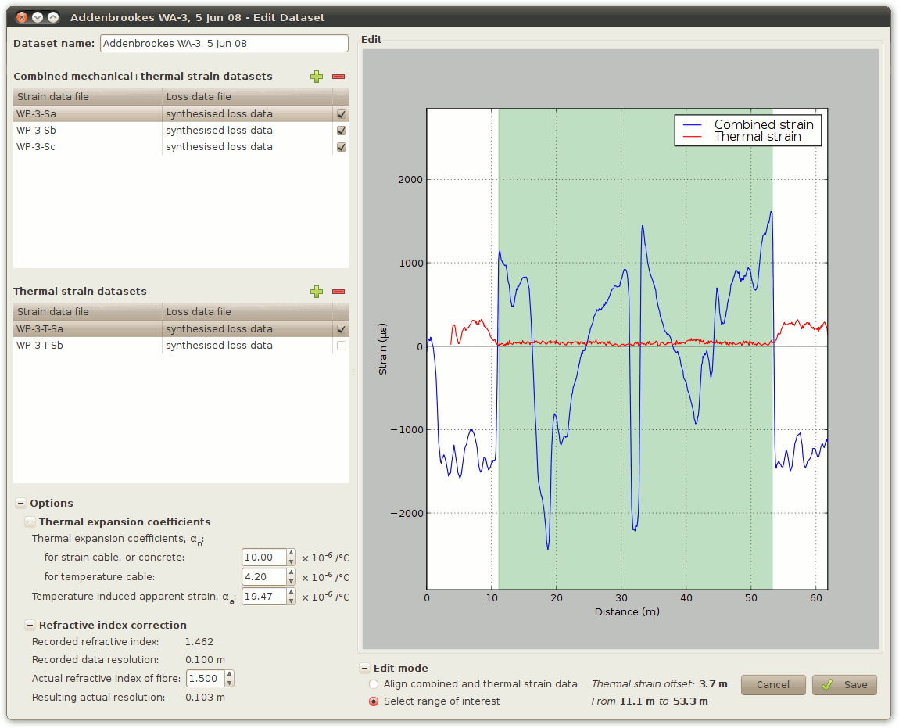Screen dimensions: 899x728
Task: Select the WP-3-Sb strain data row
Action: [88, 131]
